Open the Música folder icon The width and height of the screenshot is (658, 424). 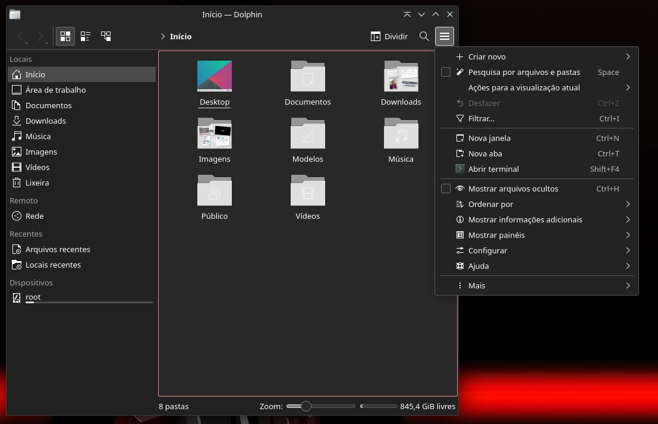(401, 135)
